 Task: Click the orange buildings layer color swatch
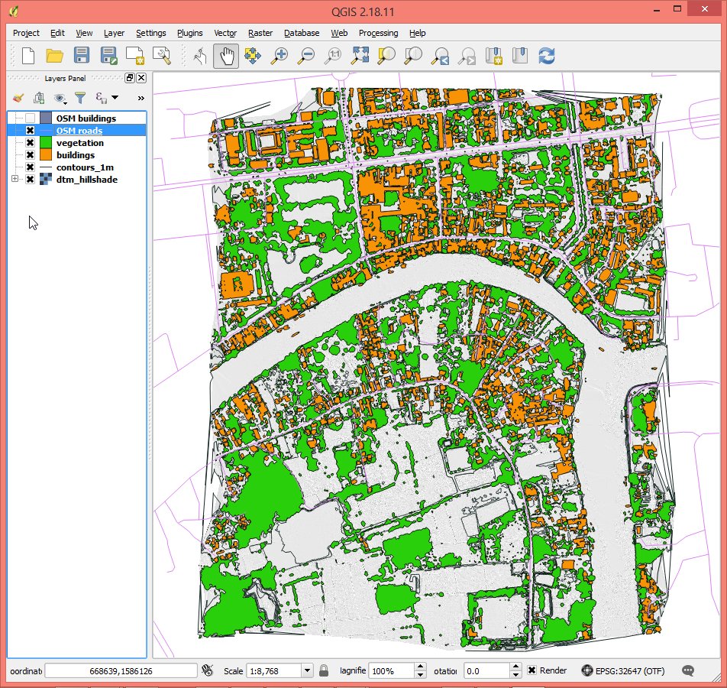tap(46, 155)
